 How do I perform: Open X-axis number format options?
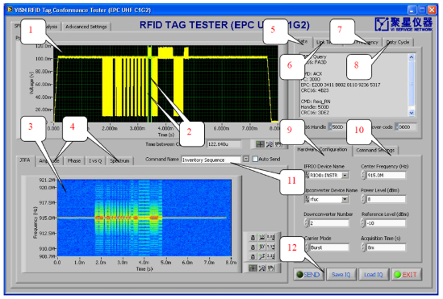(270, 238)
